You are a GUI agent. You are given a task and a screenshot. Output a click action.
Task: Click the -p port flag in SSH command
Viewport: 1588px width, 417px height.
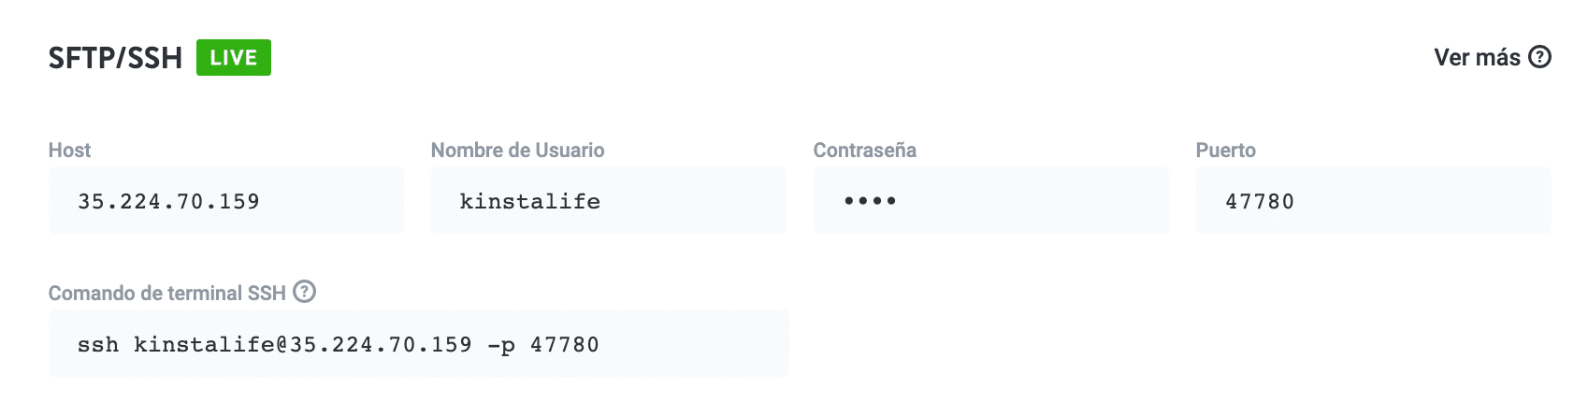[x=501, y=345]
